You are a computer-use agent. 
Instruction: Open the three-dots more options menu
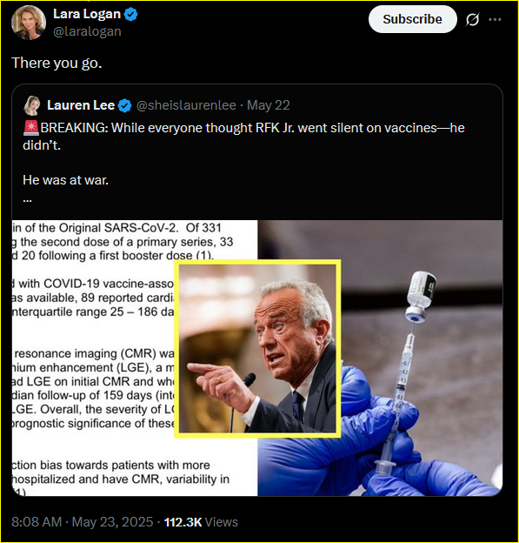click(495, 20)
